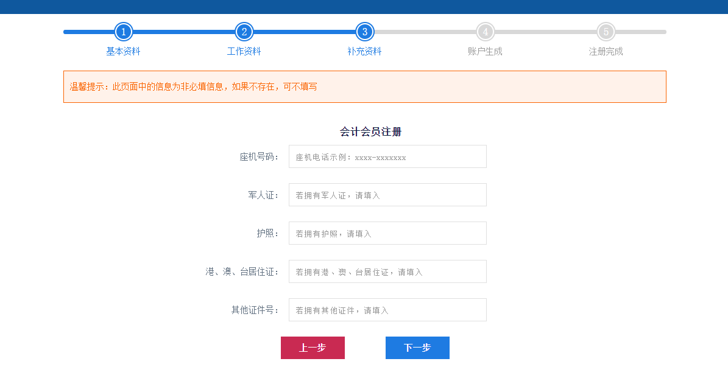Click the 护照 passport input field
728x367 pixels.
[x=387, y=233]
